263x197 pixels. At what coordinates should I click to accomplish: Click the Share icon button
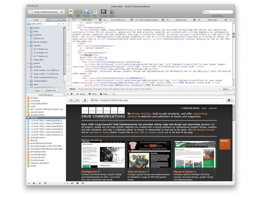click(x=81, y=94)
